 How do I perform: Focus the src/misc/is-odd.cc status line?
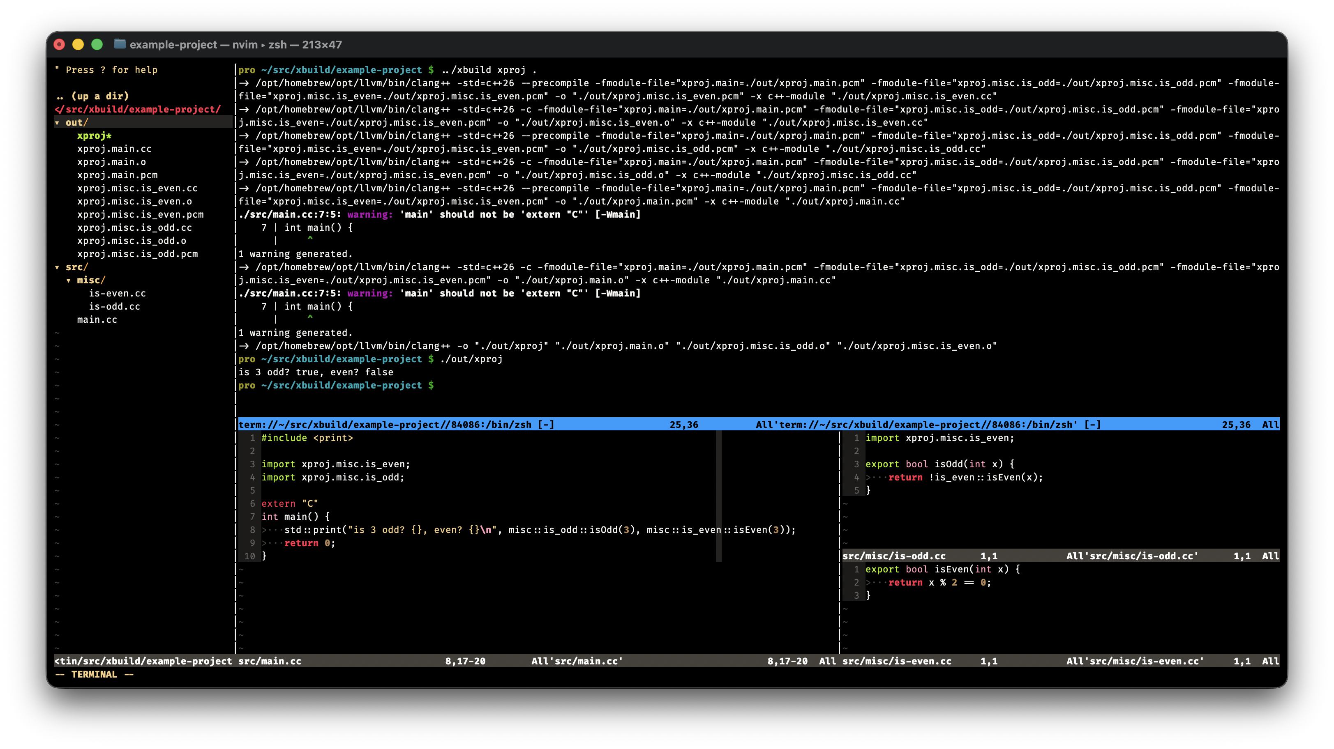1061,556
